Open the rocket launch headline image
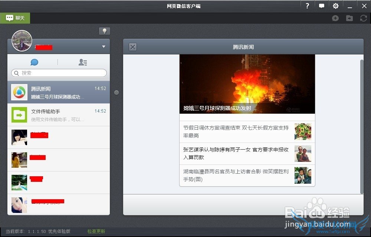This screenshot has width=371, height=237. 247,84
